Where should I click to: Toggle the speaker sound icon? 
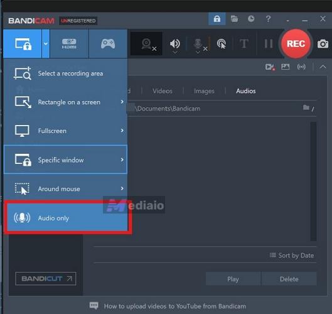pos(175,44)
